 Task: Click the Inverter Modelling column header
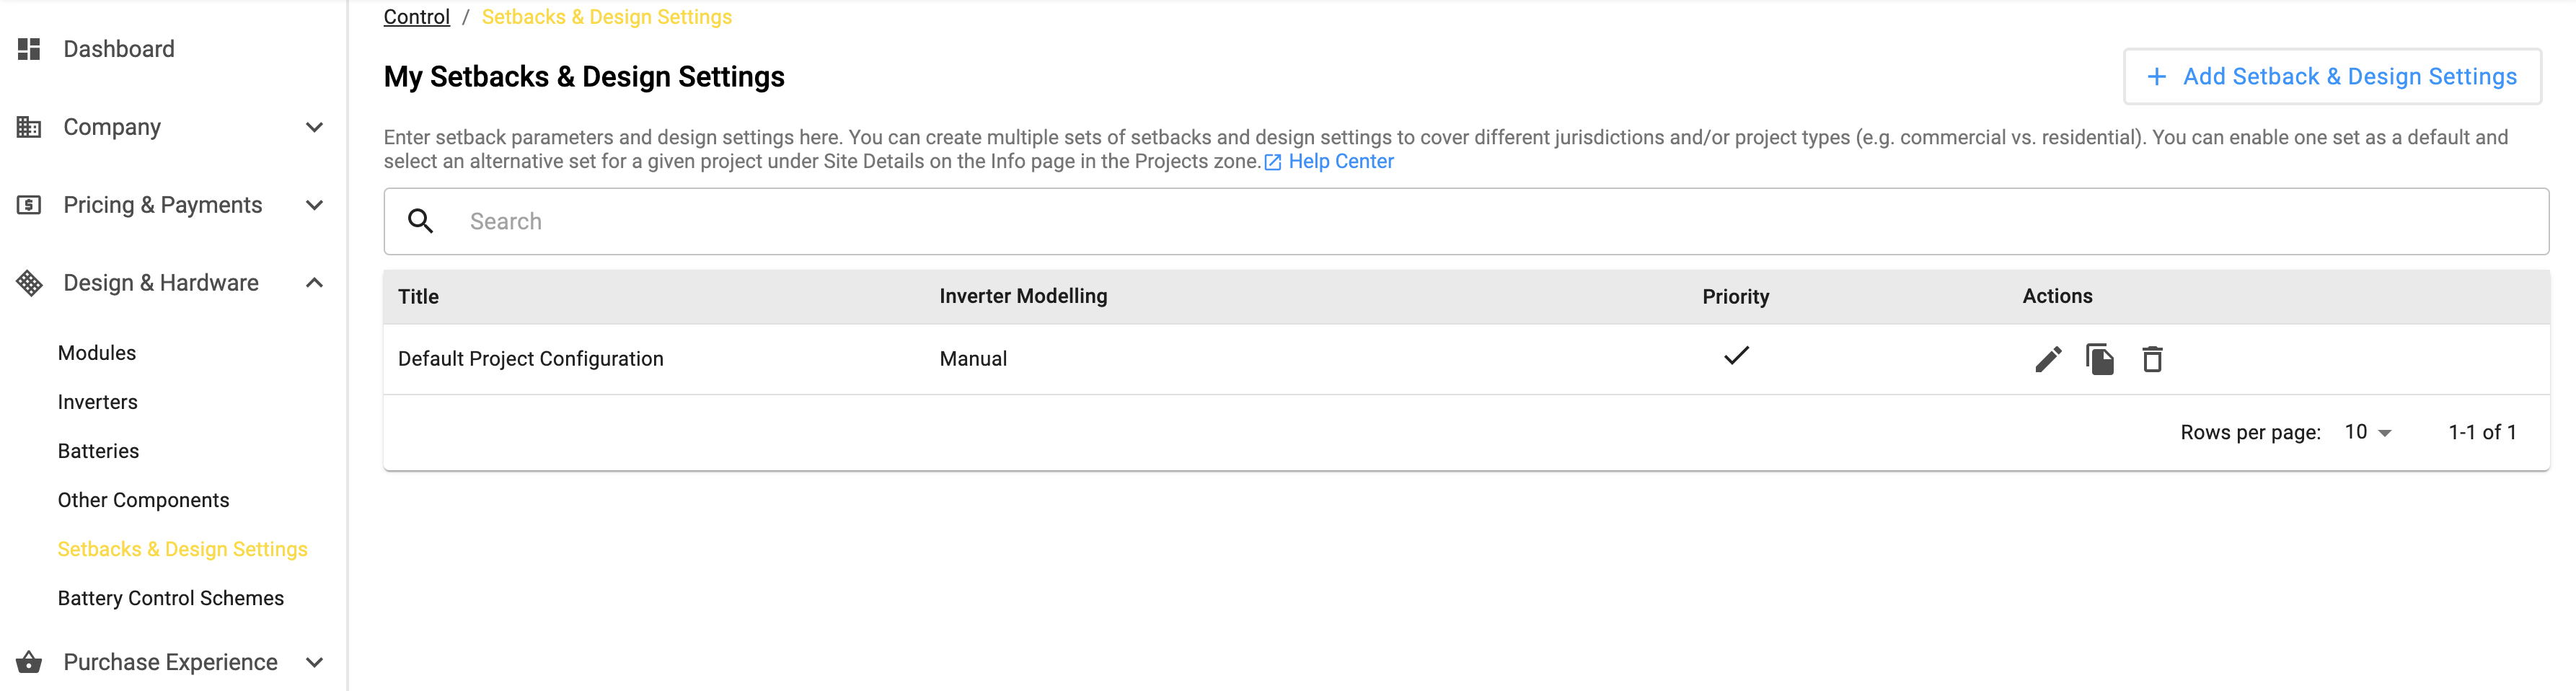(x=1023, y=296)
